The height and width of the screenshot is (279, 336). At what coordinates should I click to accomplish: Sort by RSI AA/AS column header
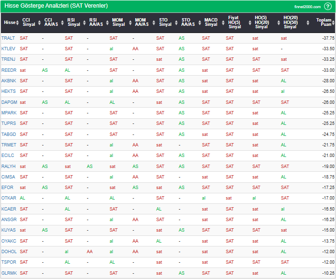coord(96,22)
